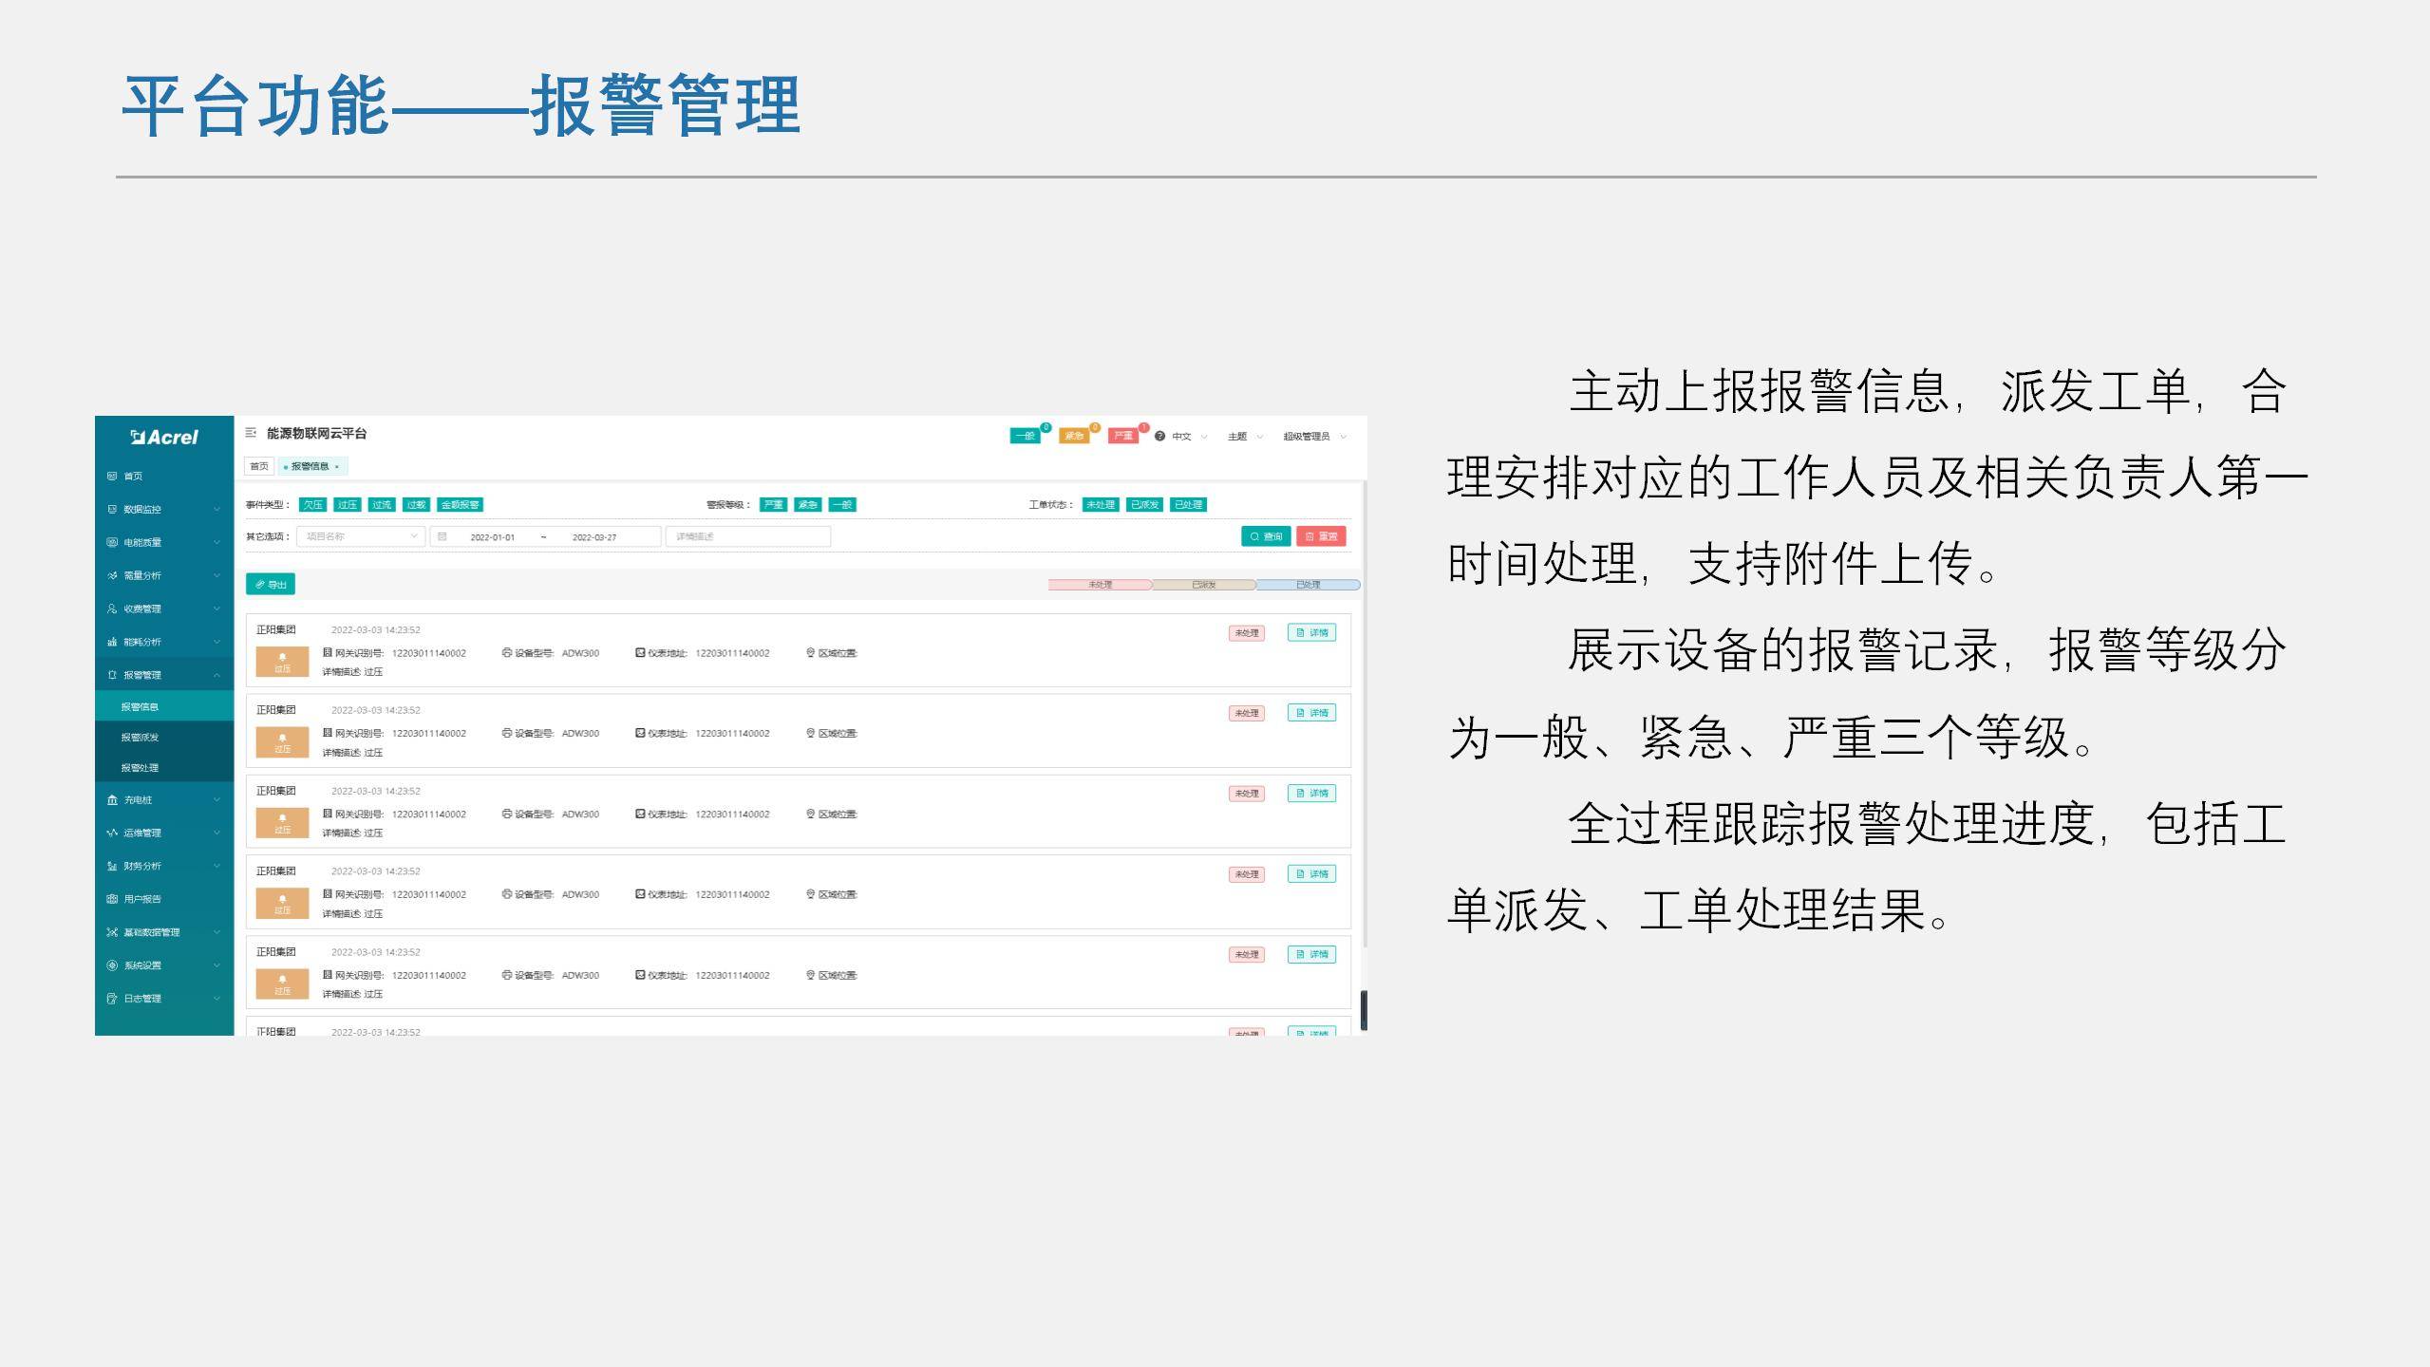The image size is (2430, 1367).
Task: Click the 详情描述 description input field
Action: [747, 537]
